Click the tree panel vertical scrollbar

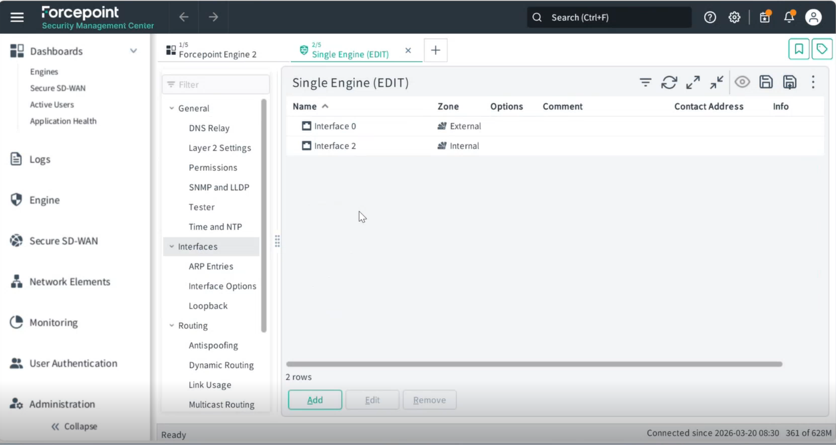coord(264,216)
